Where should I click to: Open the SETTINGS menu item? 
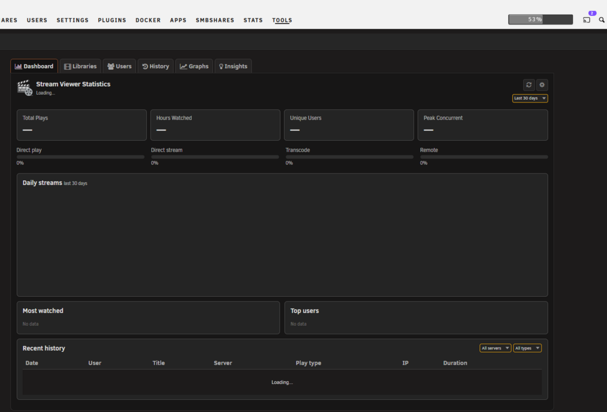73,20
